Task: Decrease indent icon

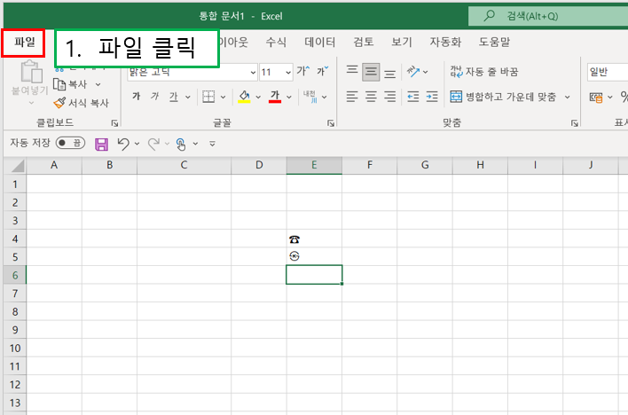Action: point(413,97)
